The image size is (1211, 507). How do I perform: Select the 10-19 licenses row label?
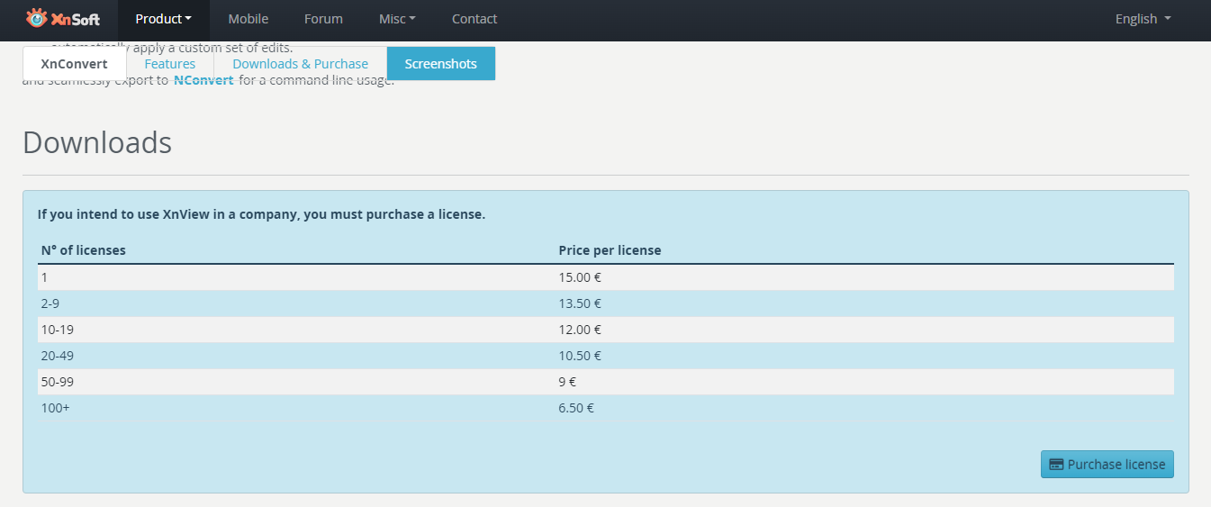click(58, 330)
